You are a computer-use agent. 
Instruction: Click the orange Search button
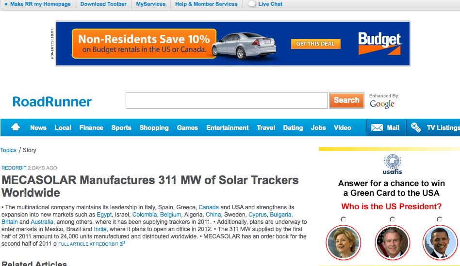click(x=346, y=100)
